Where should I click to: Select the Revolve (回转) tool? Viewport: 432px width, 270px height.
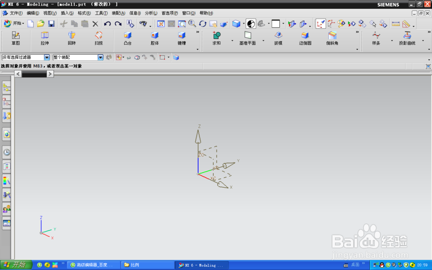(x=72, y=38)
